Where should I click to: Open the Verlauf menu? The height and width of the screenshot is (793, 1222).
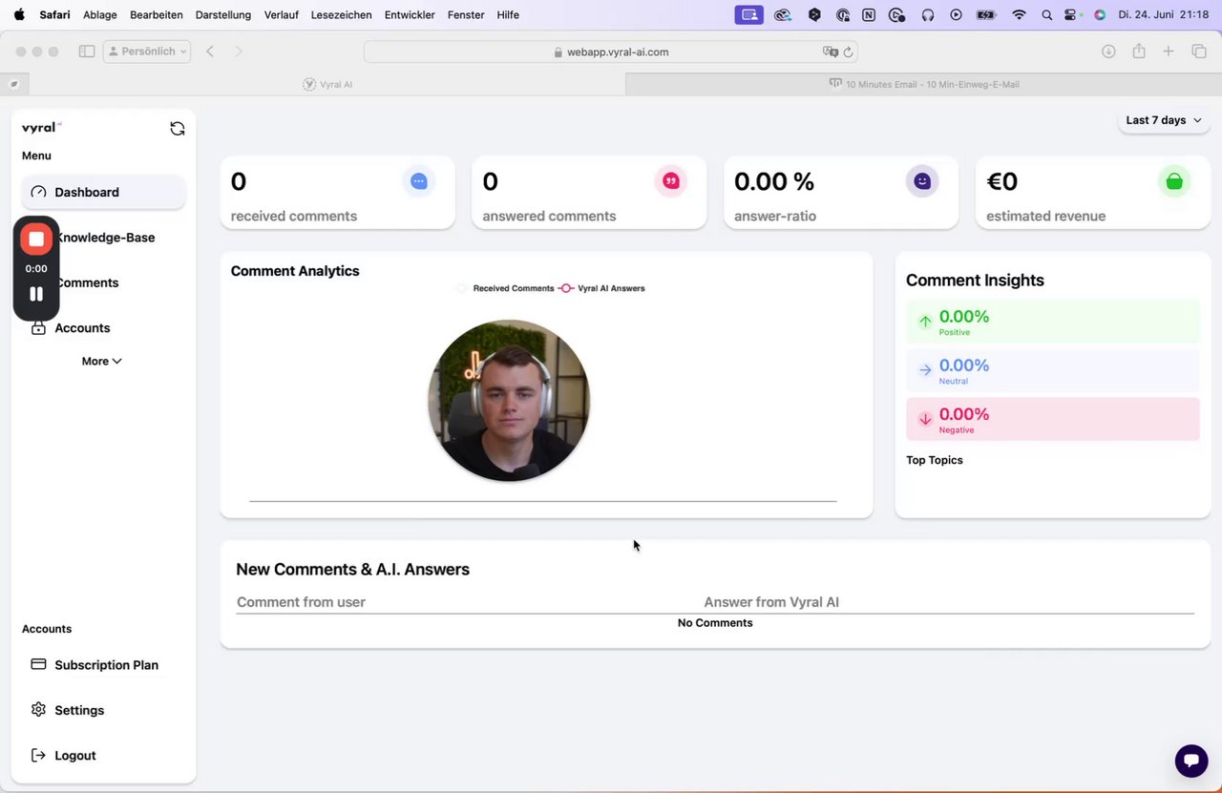pyautogui.click(x=282, y=14)
